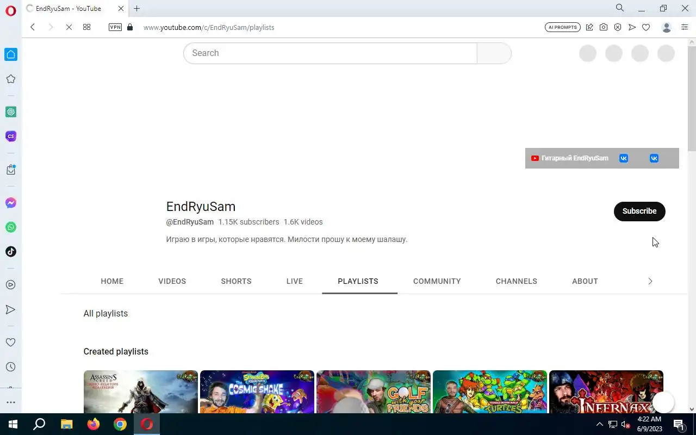Switch to the LIVE channel tab
696x435 pixels.
click(x=295, y=281)
